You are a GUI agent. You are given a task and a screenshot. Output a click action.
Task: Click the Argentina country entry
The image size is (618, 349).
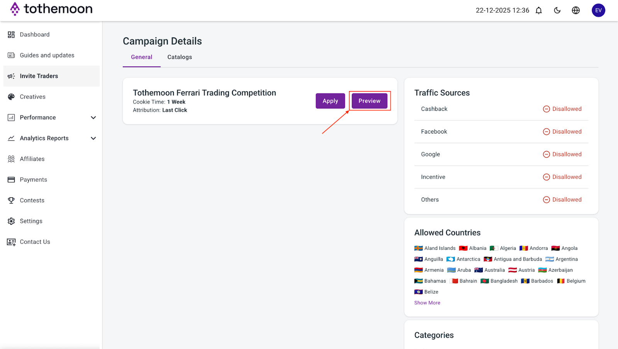click(x=562, y=259)
